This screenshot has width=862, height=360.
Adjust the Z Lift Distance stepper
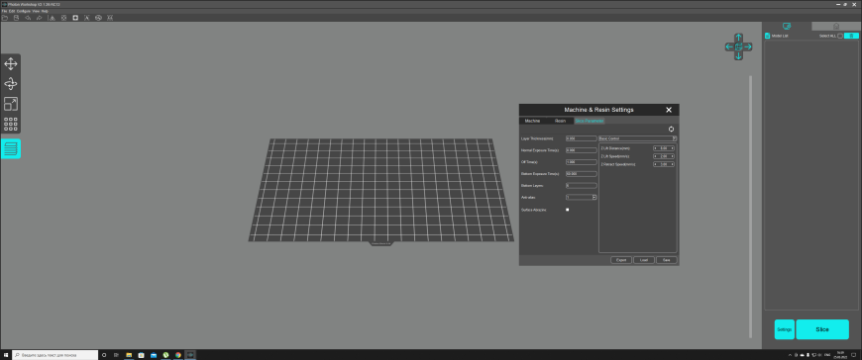point(664,148)
